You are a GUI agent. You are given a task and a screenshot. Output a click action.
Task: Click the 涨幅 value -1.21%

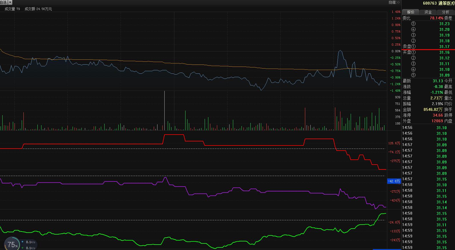click(x=437, y=92)
